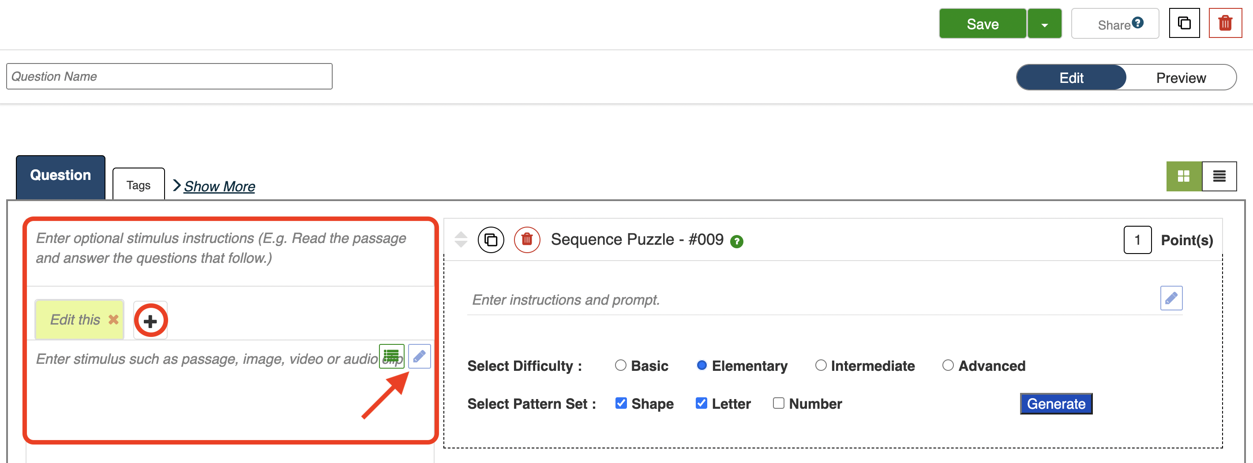
Task: Enable the Number pattern set checkbox
Action: (778, 403)
